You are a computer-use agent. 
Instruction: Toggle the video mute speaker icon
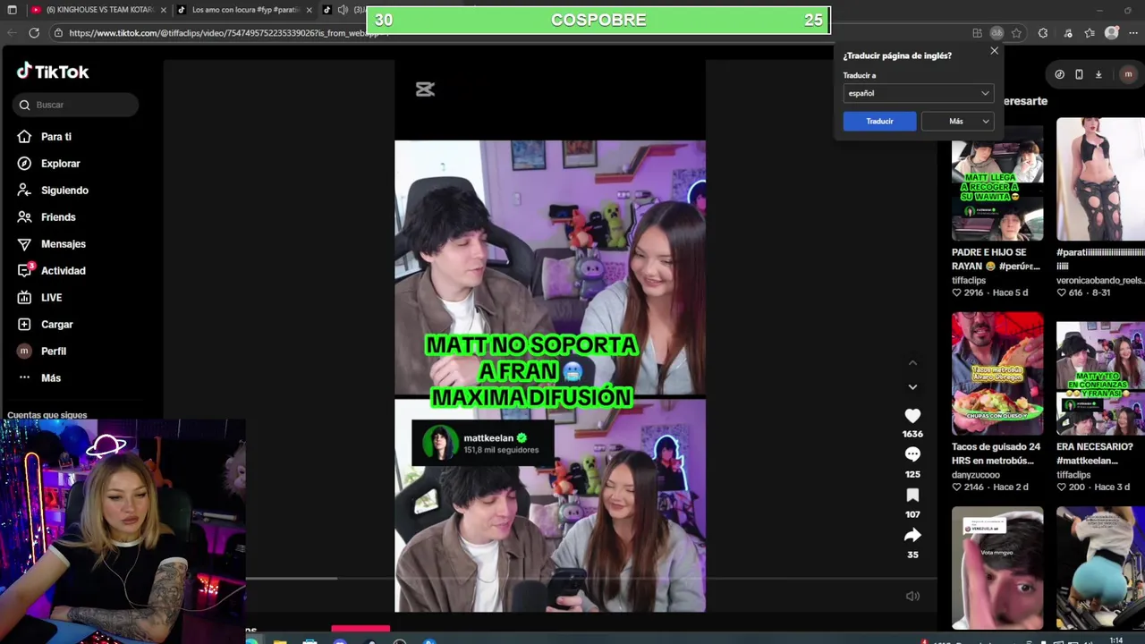point(912,596)
